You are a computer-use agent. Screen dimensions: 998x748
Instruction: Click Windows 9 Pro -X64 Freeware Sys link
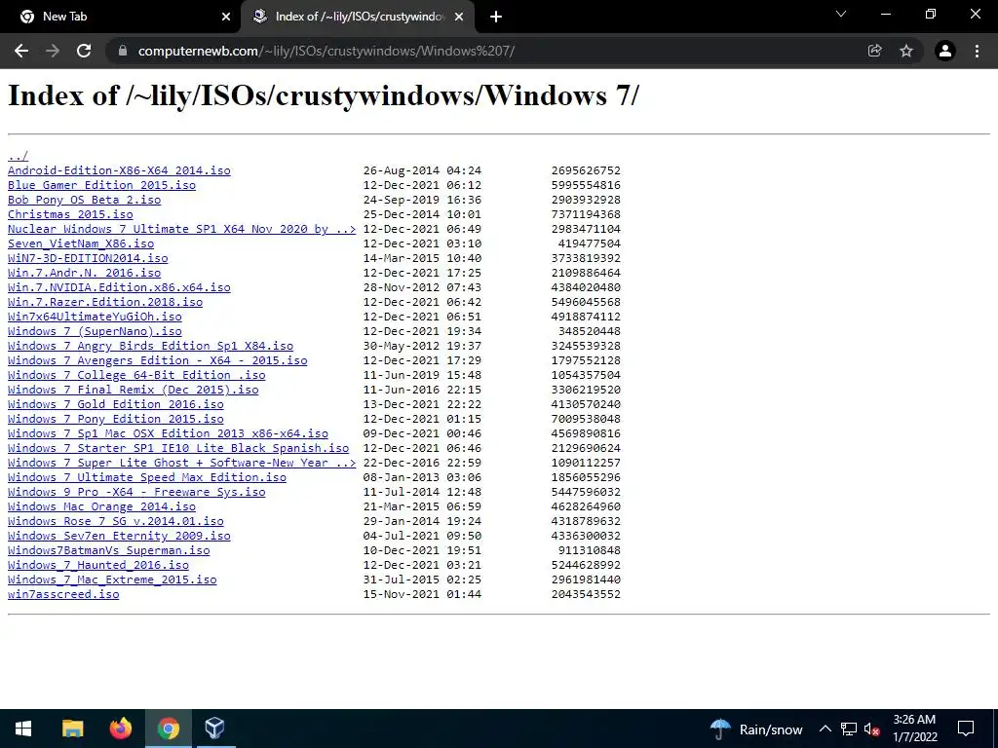(x=136, y=492)
